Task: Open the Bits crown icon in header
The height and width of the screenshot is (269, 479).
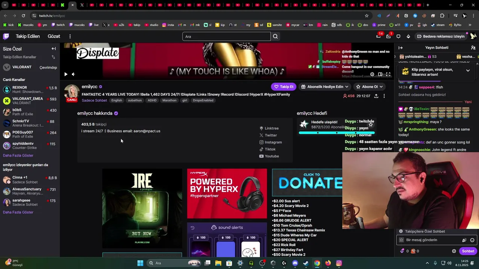Action: pyautogui.click(x=408, y=36)
